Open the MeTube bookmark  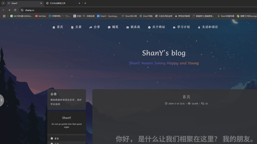[40, 16]
